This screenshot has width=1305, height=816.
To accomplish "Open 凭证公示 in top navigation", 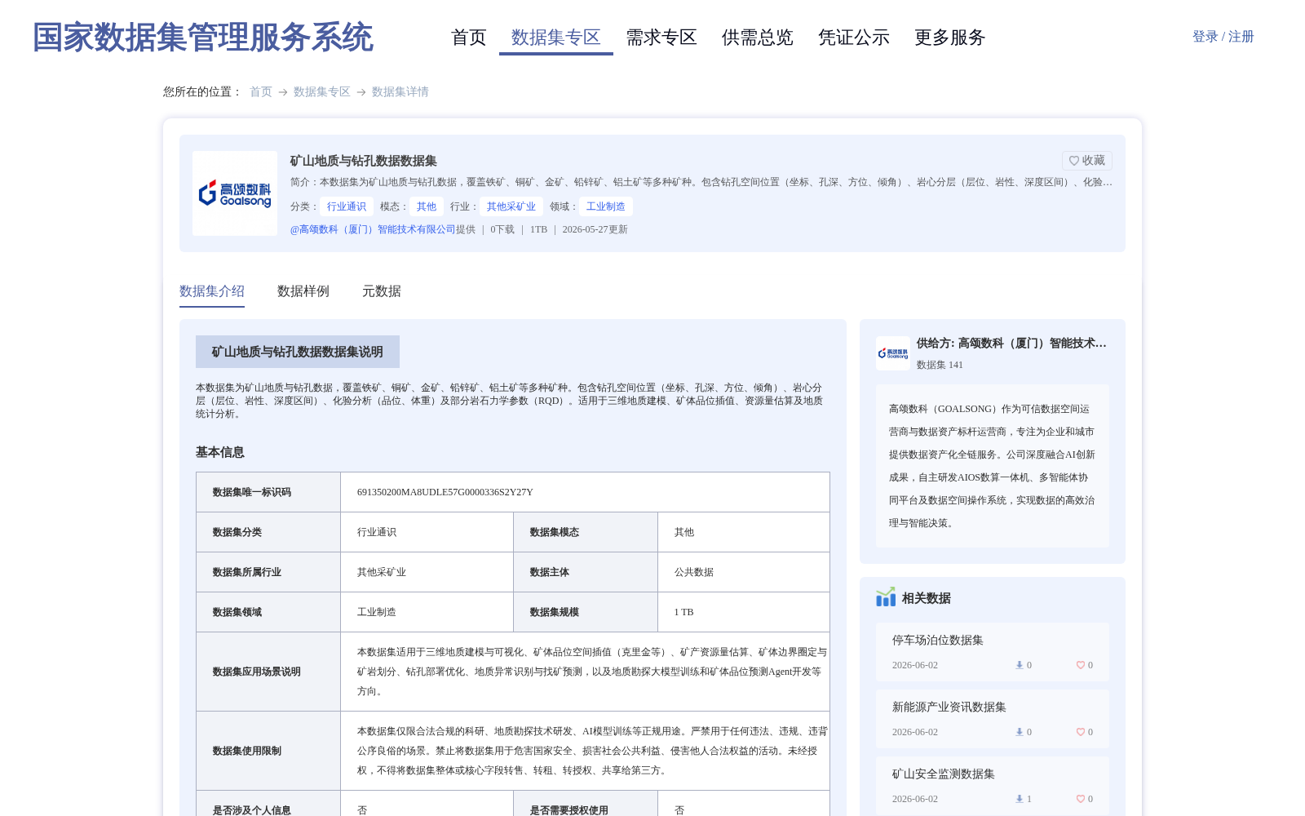I will click(854, 38).
